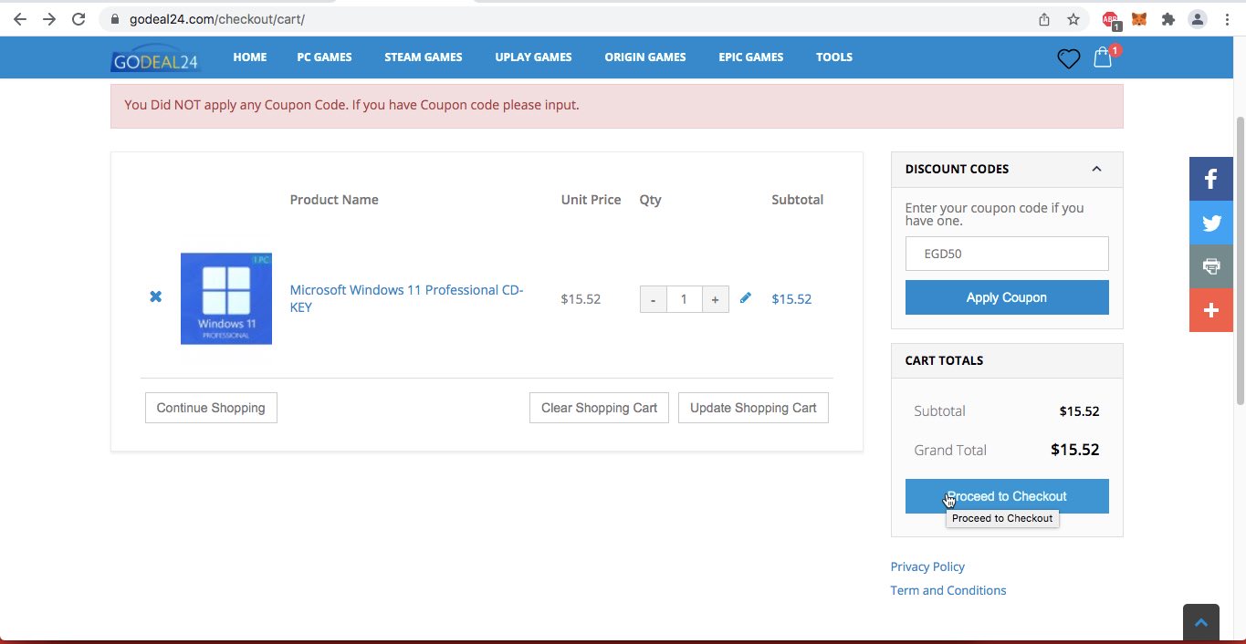Open Term and Conditions link
Screen dimensions: 1246x644
tap(948, 590)
